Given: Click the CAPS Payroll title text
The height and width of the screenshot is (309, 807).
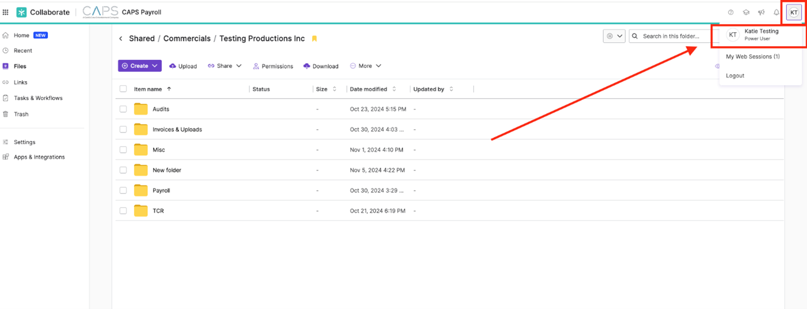Looking at the screenshot, I should (x=142, y=12).
